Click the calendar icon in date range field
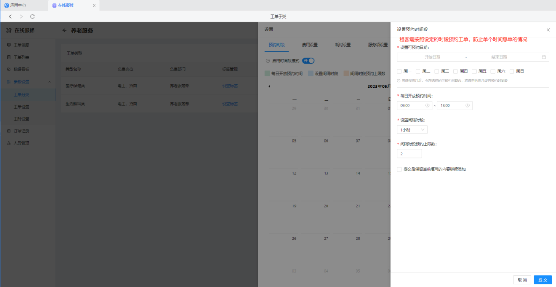The image size is (556, 287). tap(544, 57)
